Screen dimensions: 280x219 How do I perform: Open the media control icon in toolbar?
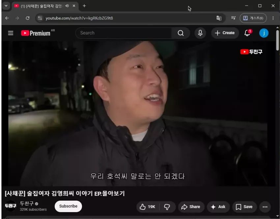point(233,18)
